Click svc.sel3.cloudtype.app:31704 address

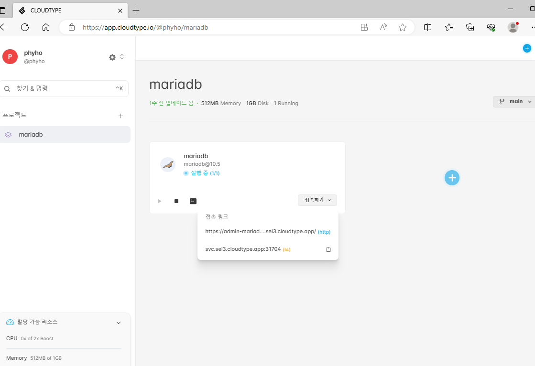coord(243,249)
